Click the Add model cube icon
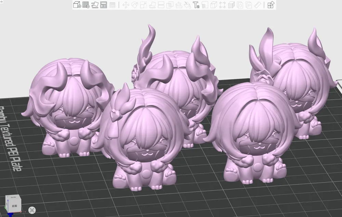 click(x=77, y=5)
